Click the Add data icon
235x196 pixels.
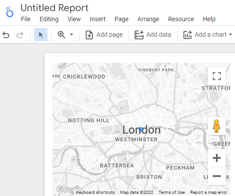click(x=139, y=35)
